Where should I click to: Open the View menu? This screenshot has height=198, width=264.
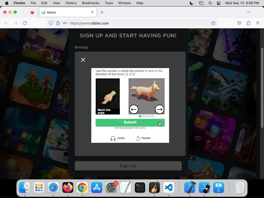click(x=56, y=3)
